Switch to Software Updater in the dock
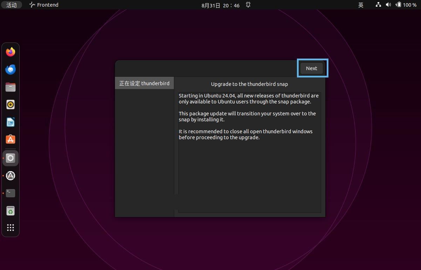The width and height of the screenshot is (421, 270). click(x=11, y=176)
